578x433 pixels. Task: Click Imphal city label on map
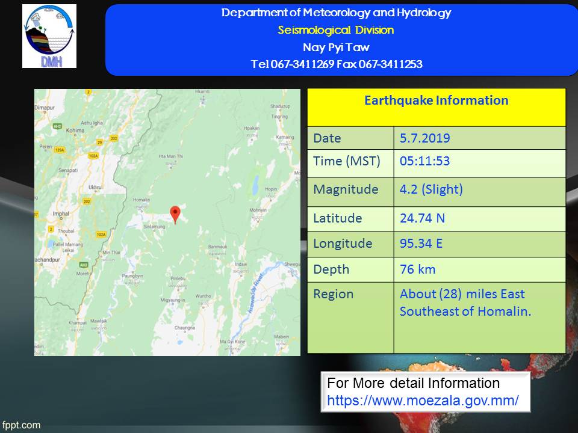coord(61,213)
